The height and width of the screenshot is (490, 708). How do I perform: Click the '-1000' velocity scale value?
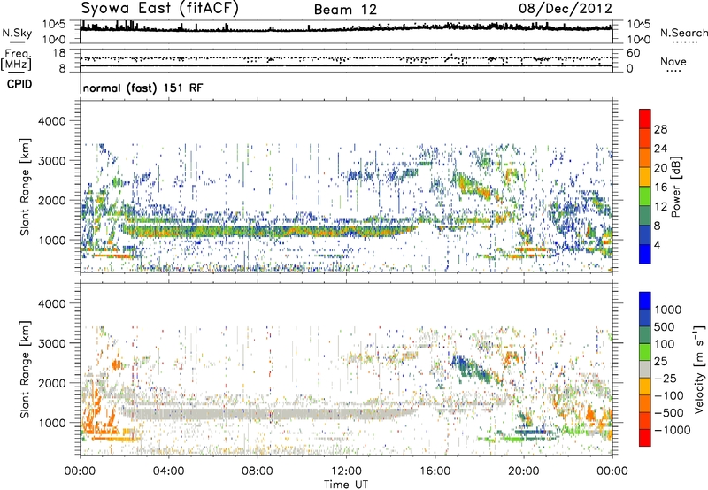click(673, 430)
